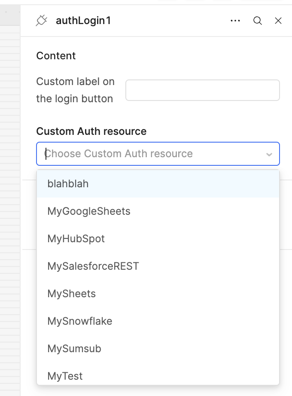Close the authLogin1 inspector panel
292x396 pixels.
click(x=278, y=21)
